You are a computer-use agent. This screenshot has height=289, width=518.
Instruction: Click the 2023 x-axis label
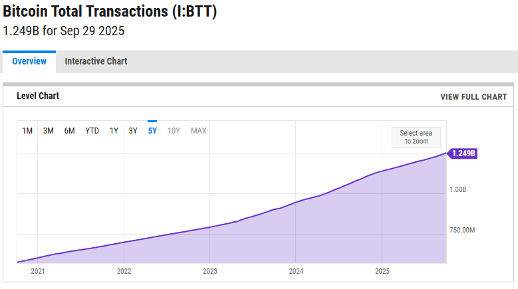pyautogui.click(x=209, y=271)
